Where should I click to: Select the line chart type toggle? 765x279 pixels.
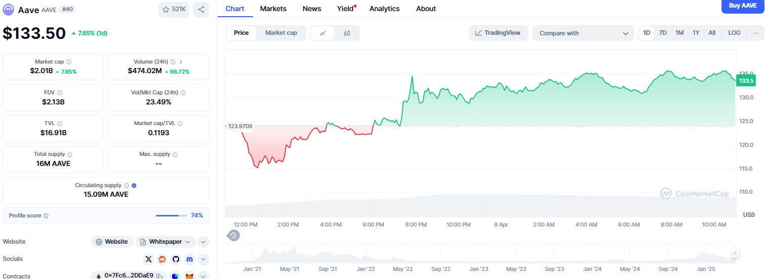[x=323, y=33]
